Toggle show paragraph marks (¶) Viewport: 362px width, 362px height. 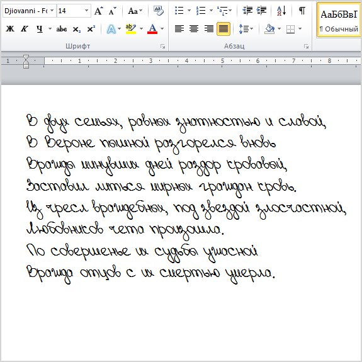[x=302, y=11]
